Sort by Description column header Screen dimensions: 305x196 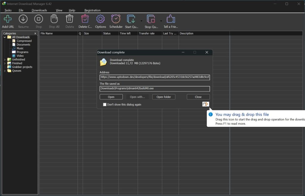tap(204, 33)
